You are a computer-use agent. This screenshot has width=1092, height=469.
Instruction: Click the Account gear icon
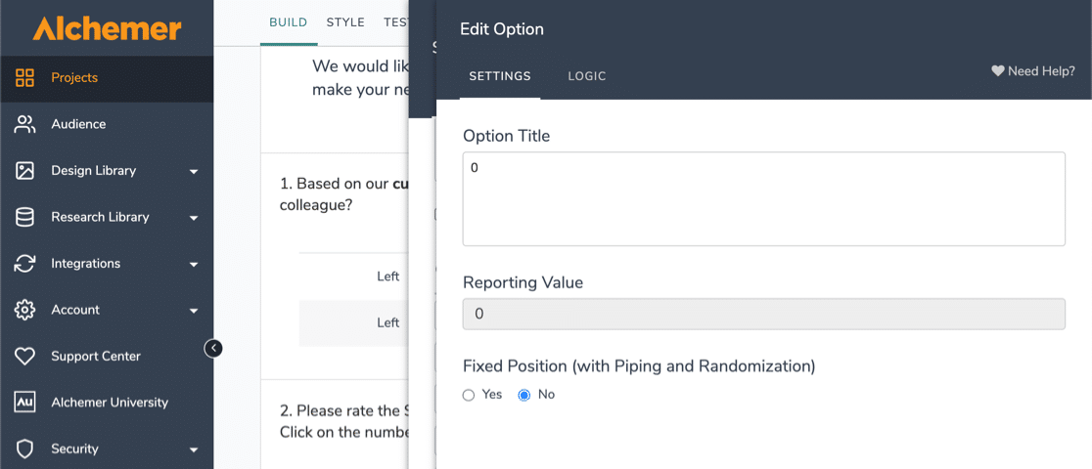pos(24,310)
